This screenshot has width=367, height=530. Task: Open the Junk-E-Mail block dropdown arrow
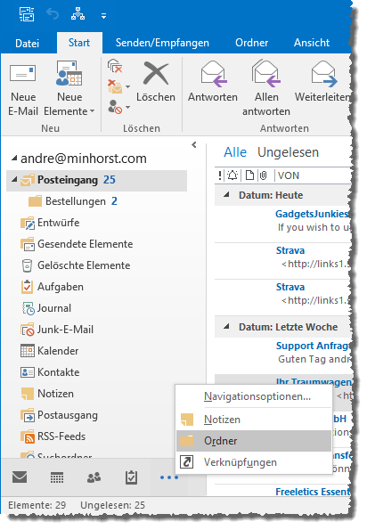pos(127,108)
